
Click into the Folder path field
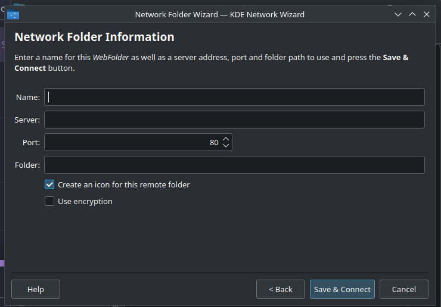coord(234,165)
